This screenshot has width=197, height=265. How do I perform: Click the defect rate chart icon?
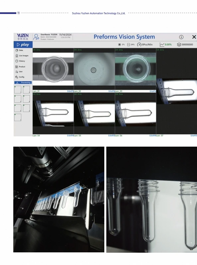(x=162, y=45)
